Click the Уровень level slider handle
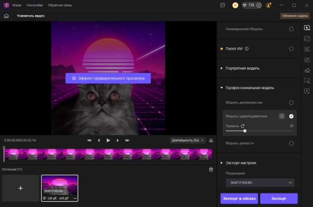Screen dimensions: 313x207 tap(245, 131)
